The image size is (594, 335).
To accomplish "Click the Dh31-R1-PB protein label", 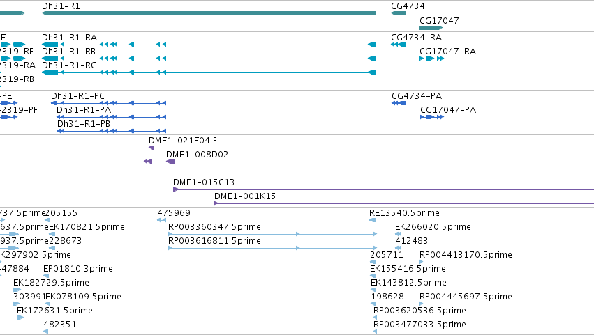I will pyautogui.click(x=84, y=124).
